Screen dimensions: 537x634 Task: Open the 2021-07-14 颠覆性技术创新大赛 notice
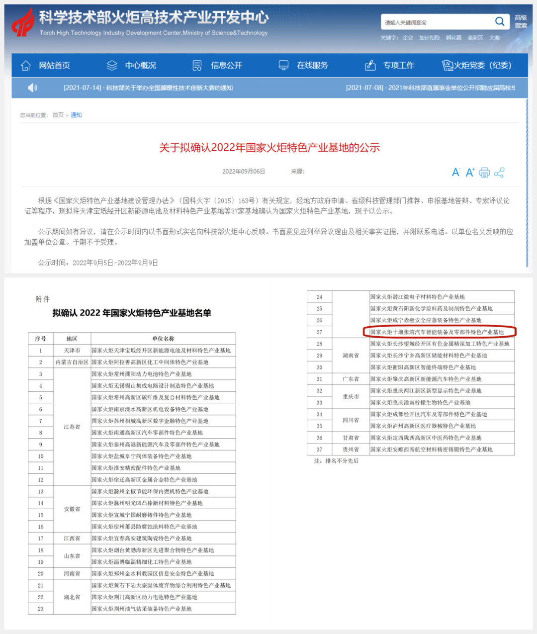tap(148, 88)
